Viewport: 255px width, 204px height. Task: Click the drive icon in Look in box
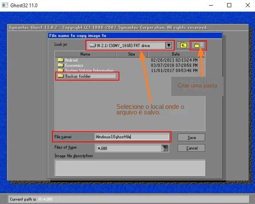pyautogui.click(x=93, y=45)
